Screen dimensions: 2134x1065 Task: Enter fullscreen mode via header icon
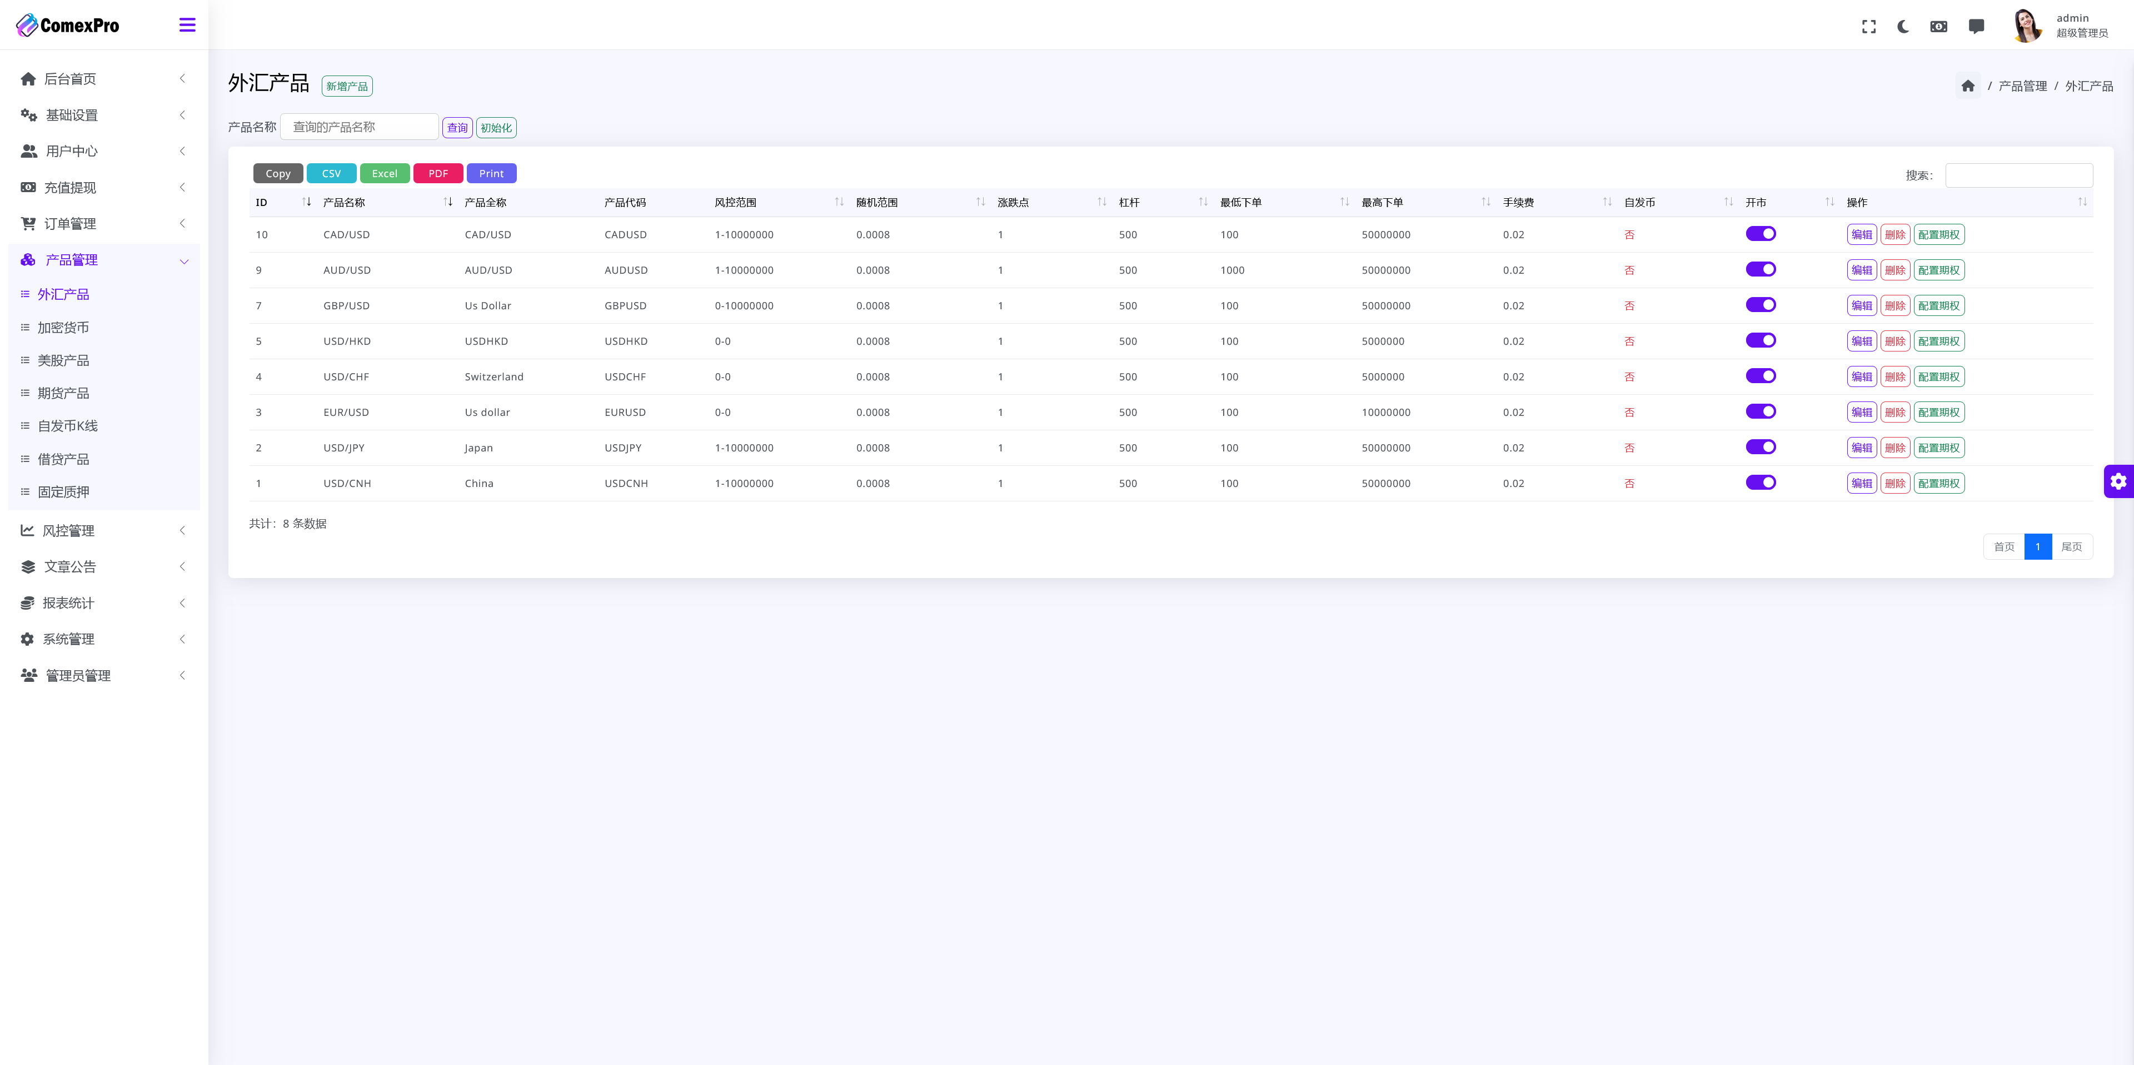point(1868,27)
